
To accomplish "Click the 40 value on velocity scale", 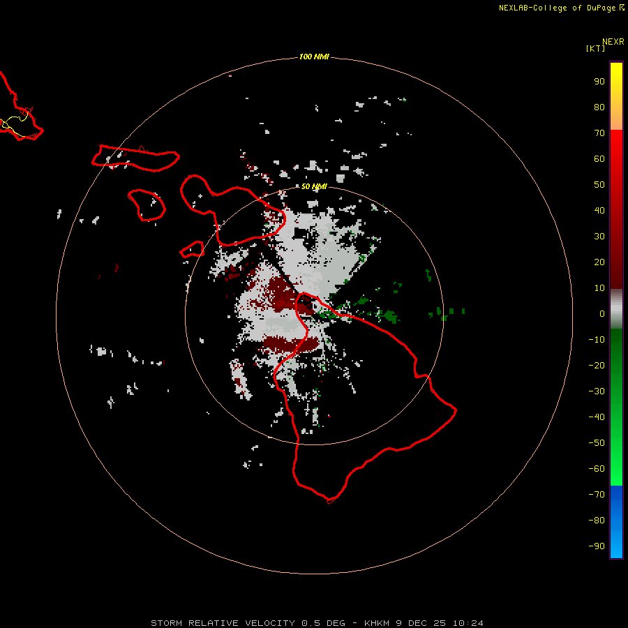I will (x=599, y=210).
